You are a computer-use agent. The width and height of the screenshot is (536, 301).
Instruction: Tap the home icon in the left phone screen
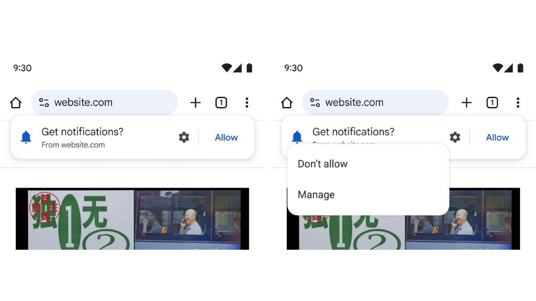click(16, 103)
